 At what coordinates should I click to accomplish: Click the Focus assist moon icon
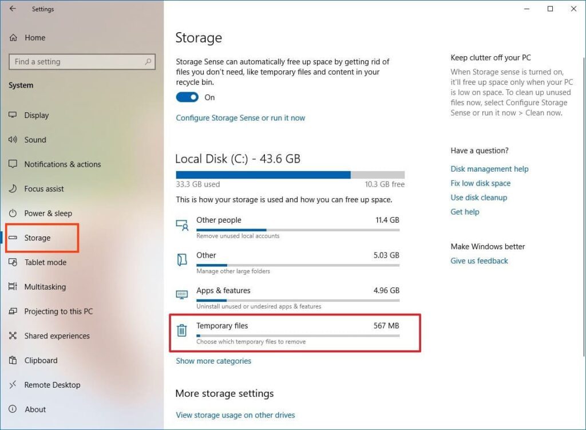point(13,188)
